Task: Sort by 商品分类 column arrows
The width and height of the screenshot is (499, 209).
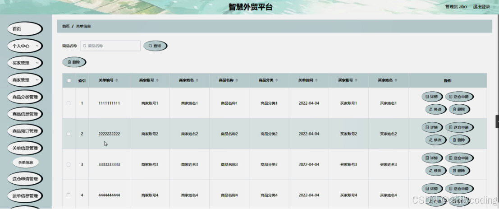Action: [x=277, y=81]
